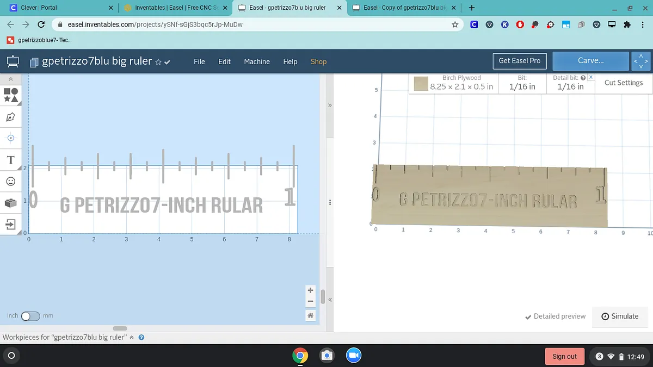Click the Carve button
The width and height of the screenshot is (653, 367).
[590, 61]
